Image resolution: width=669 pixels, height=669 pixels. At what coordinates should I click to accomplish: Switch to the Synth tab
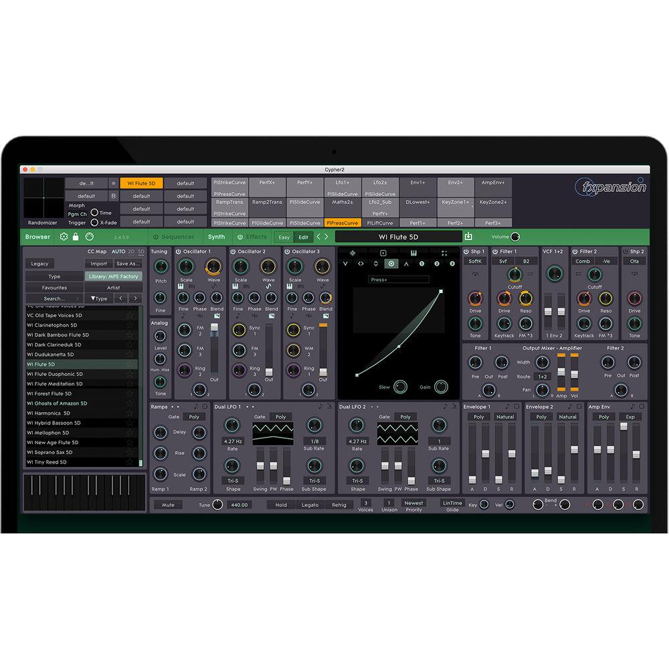[216, 237]
